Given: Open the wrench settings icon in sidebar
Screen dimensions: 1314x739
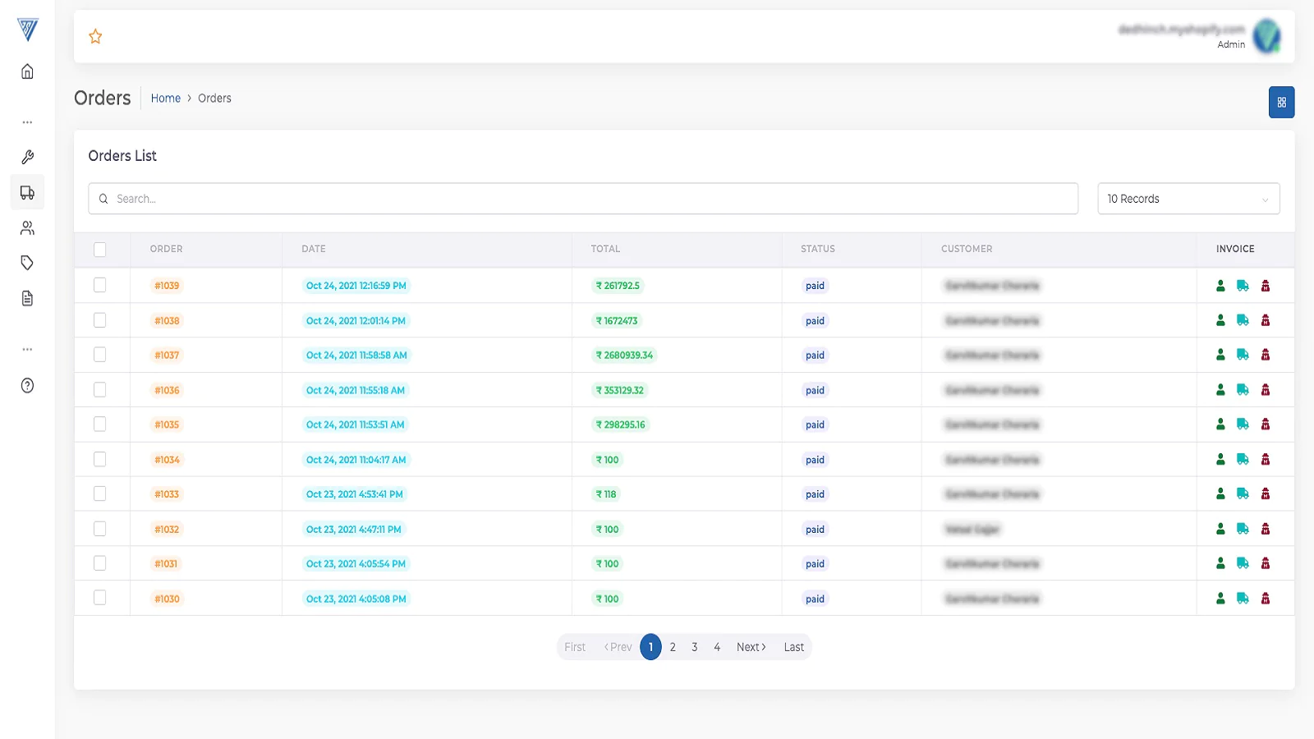Looking at the screenshot, I should (27, 157).
